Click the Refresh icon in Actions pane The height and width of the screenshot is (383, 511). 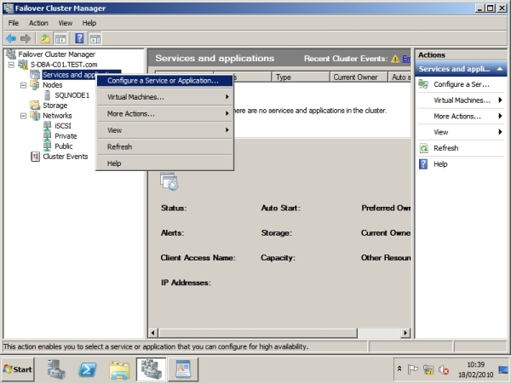[423, 148]
